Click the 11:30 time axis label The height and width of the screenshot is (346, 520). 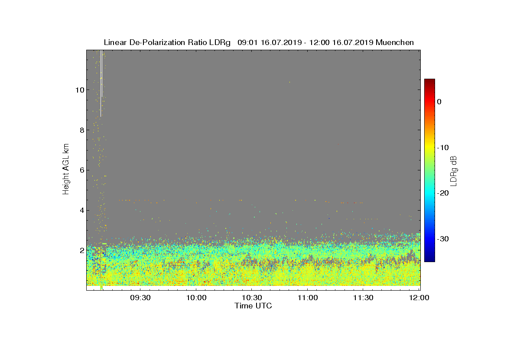pyautogui.click(x=364, y=298)
